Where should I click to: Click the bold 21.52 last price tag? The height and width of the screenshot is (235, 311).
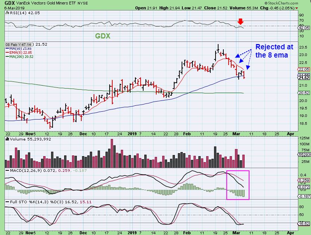304,78
